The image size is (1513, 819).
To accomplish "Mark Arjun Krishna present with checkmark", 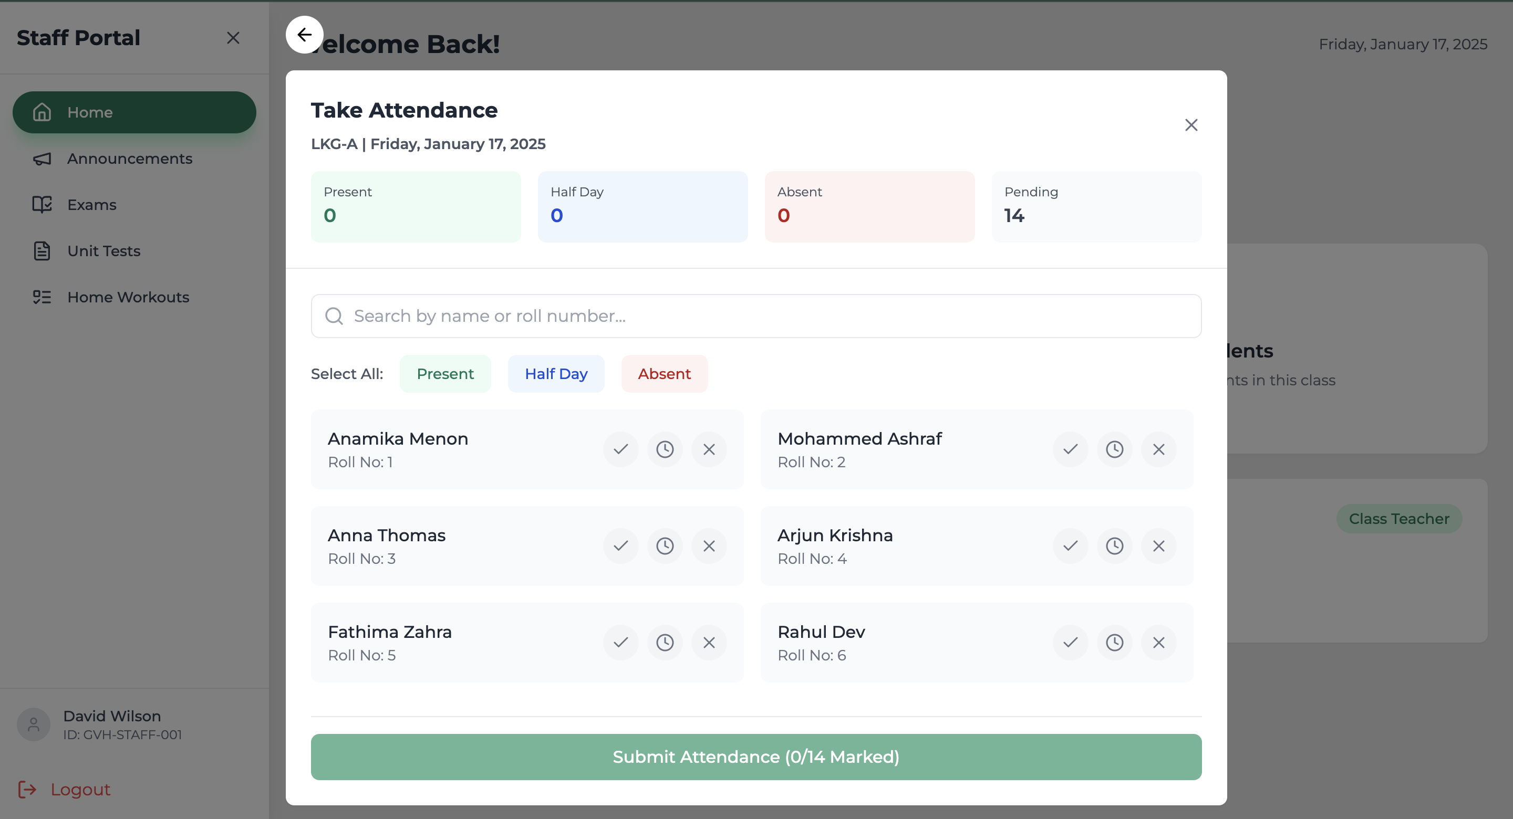I will pos(1070,546).
